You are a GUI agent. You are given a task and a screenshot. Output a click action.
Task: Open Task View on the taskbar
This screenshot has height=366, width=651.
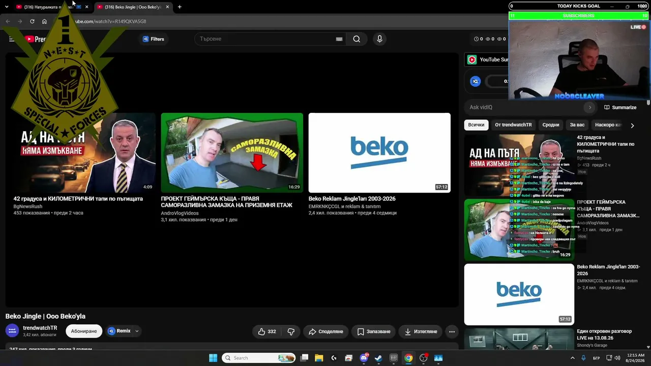304,358
